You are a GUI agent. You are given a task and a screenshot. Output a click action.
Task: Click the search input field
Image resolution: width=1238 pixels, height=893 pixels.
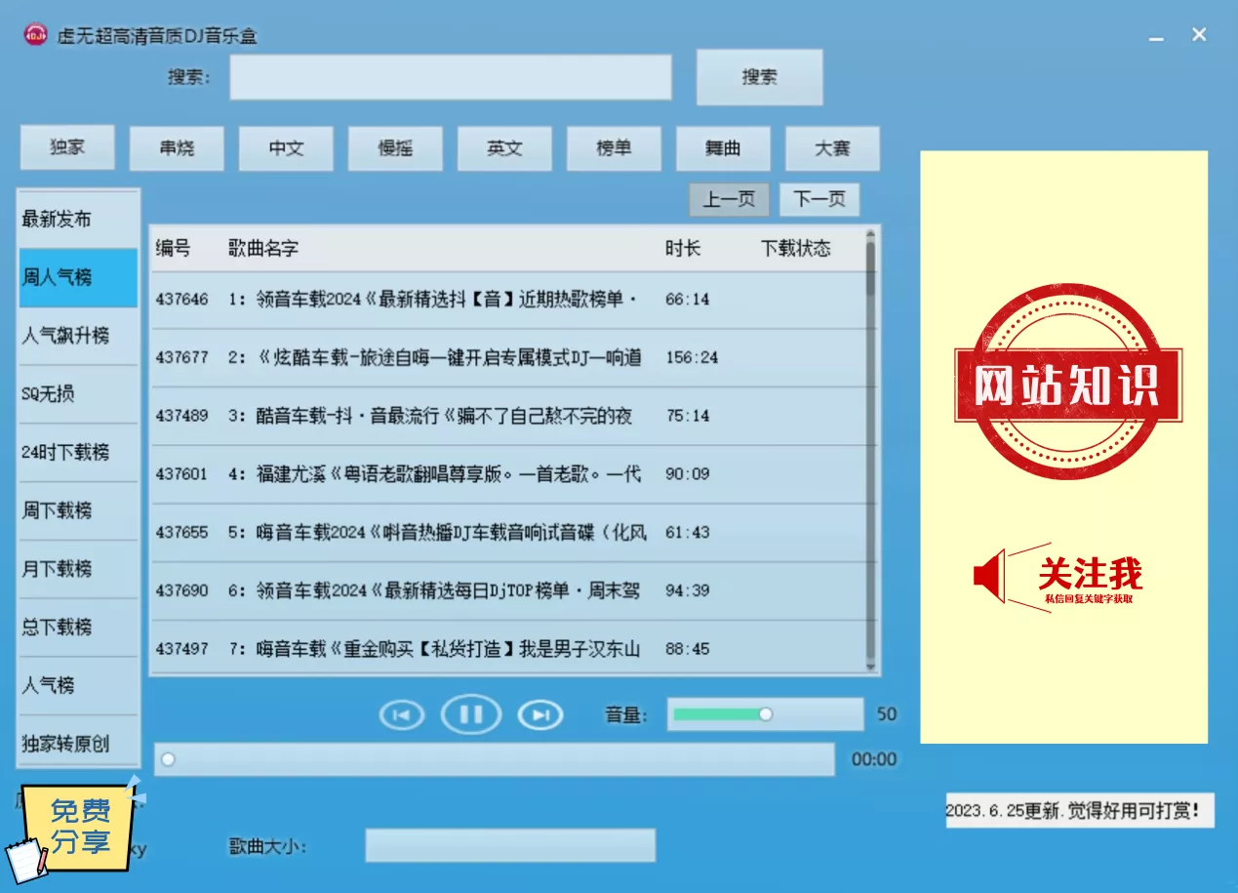coord(450,77)
